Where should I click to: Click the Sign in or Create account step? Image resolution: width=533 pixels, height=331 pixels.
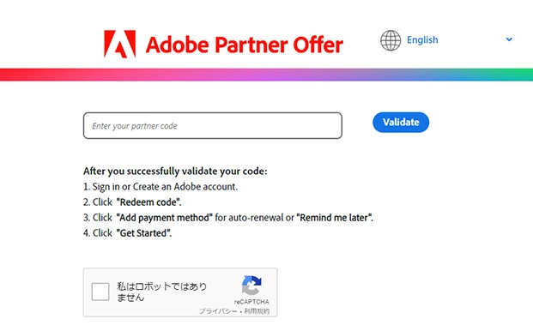[x=161, y=187]
